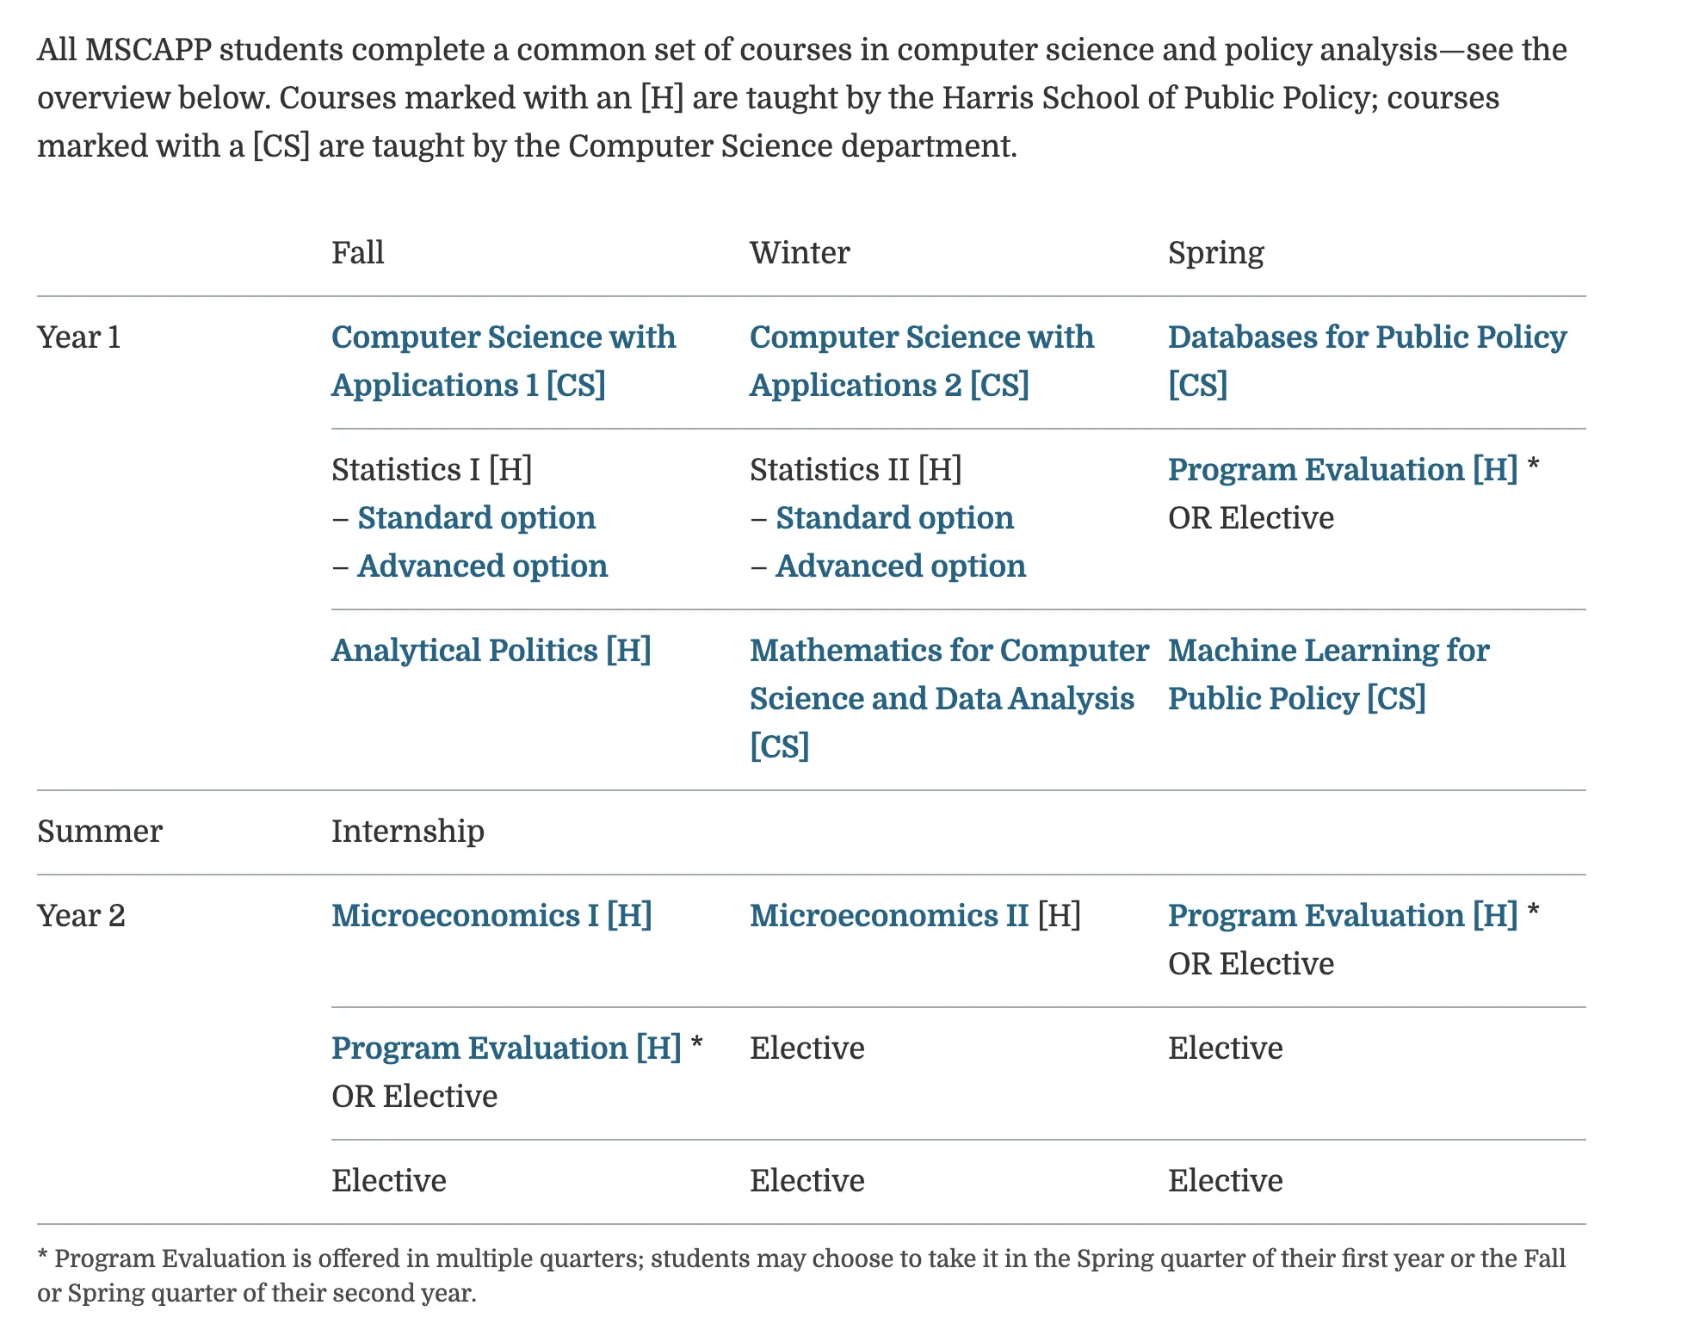Open the Microeconomics I [H] link
The height and width of the screenshot is (1336, 1687).
pyautogui.click(x=491, y=916)
